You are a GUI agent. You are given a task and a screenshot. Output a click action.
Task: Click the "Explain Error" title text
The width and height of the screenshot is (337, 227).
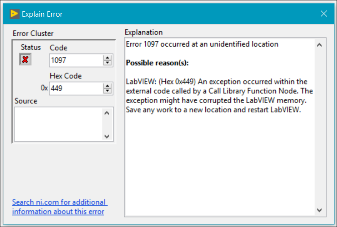pos(42,14)
